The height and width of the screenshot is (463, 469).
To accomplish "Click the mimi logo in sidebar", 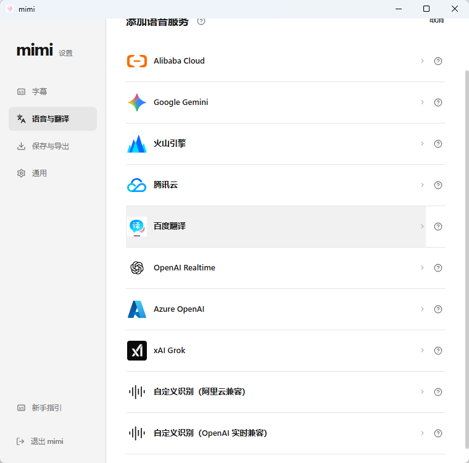I will (35, 50).
